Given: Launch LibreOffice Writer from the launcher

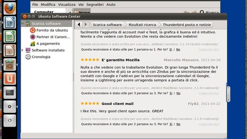Looking at the screenshot, I should point(10,22).
